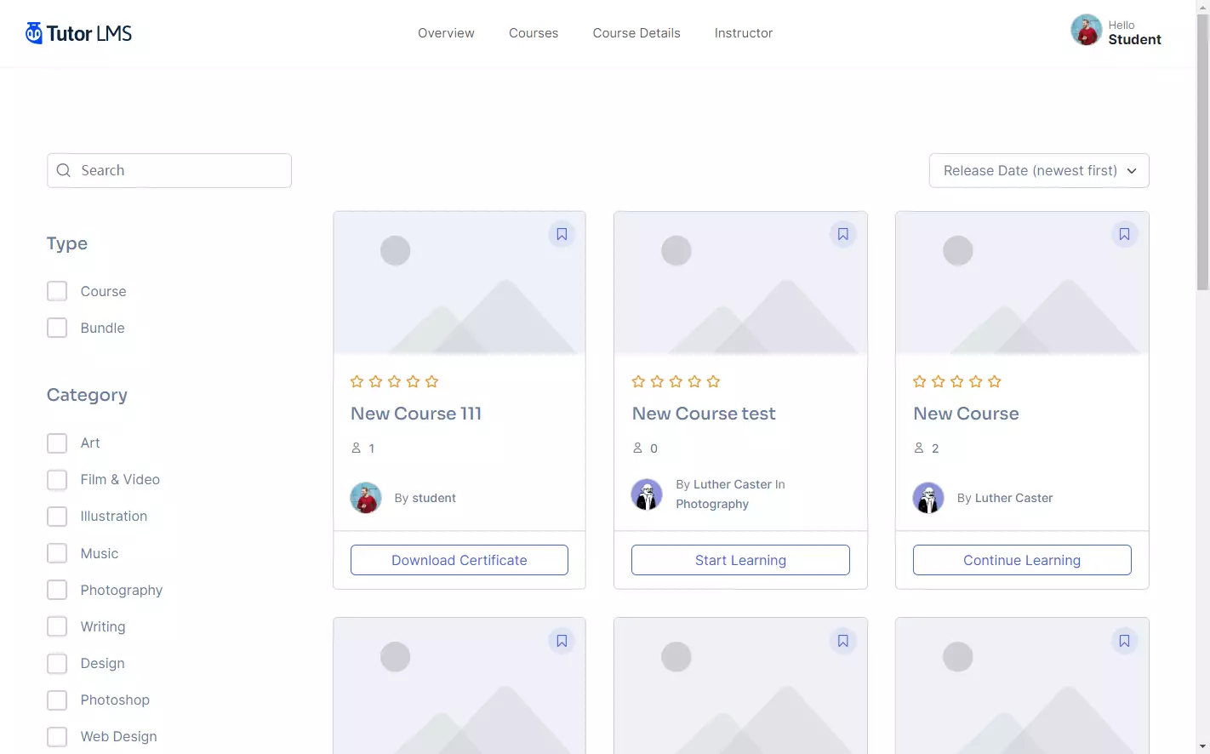
Task: Check the Photography category filter
Action: [x=57, y=590]
